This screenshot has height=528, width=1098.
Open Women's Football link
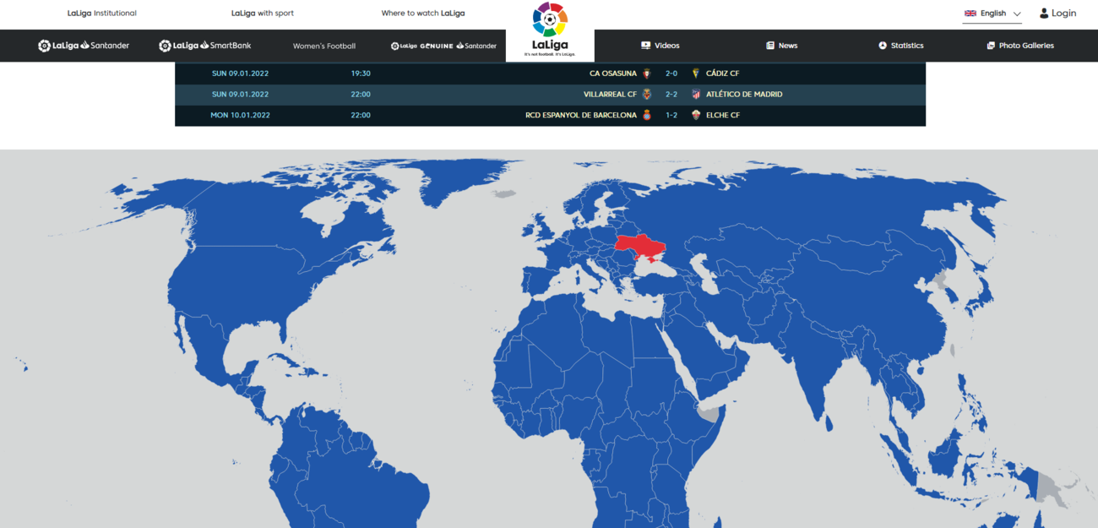[x=324, y=46]
